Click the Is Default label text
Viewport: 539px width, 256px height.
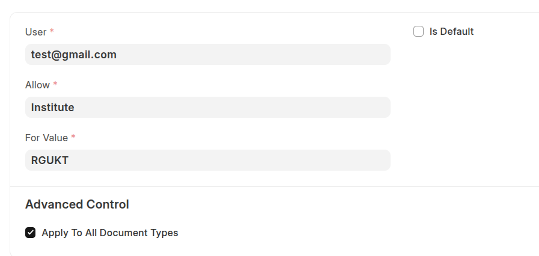(451, 32)
